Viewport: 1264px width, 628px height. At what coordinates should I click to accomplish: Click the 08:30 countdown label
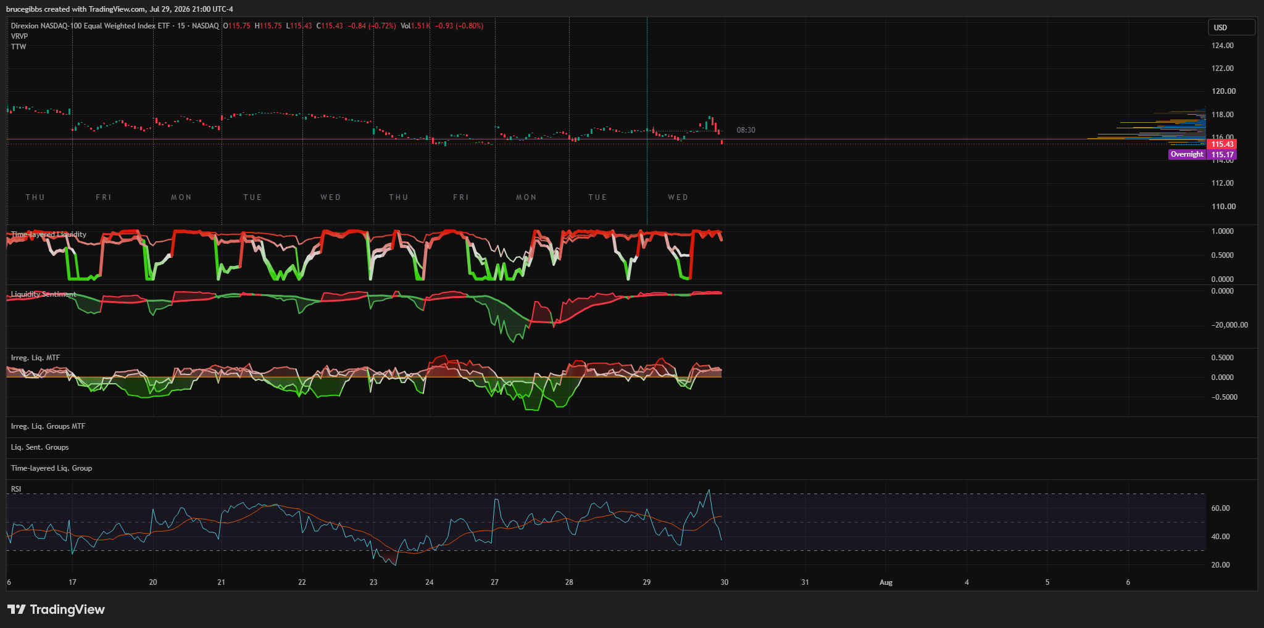point(746,130)
